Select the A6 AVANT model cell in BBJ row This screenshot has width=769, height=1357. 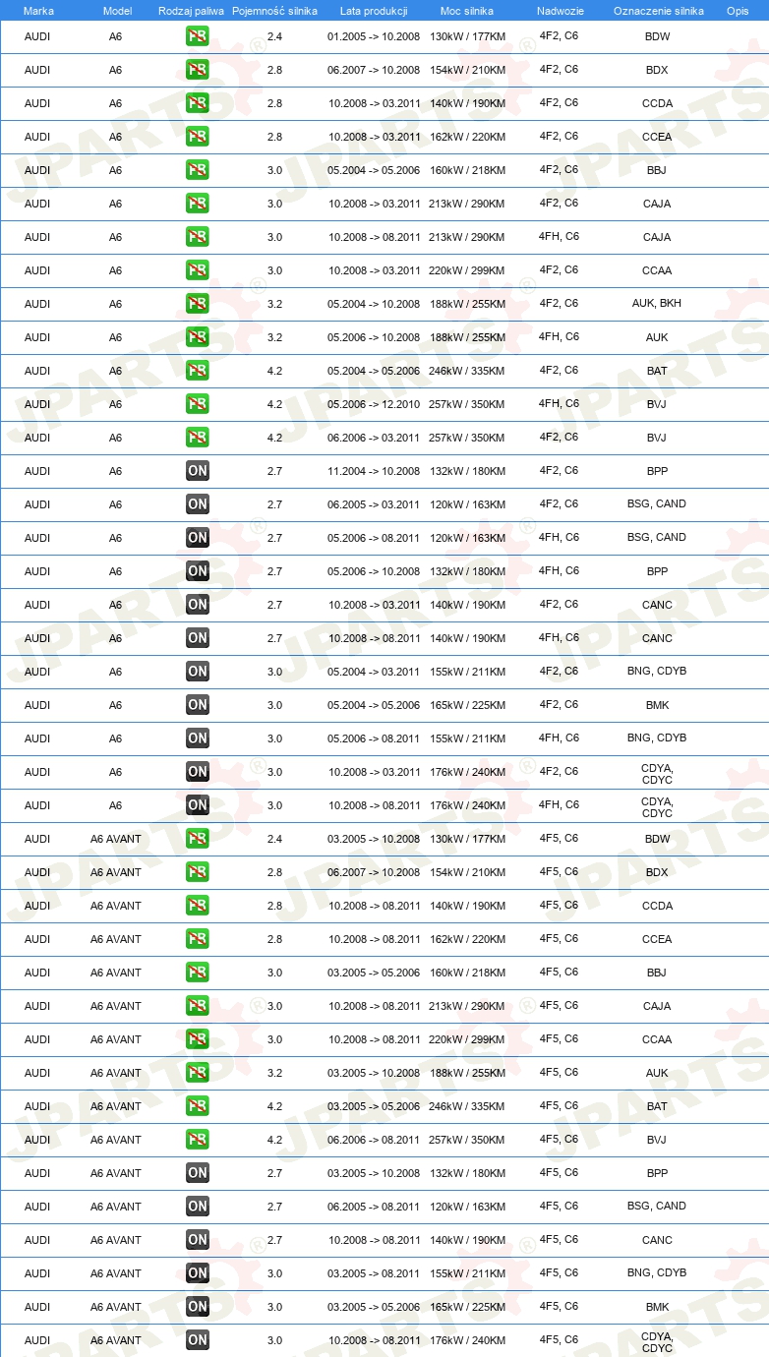tap(116, 973)
